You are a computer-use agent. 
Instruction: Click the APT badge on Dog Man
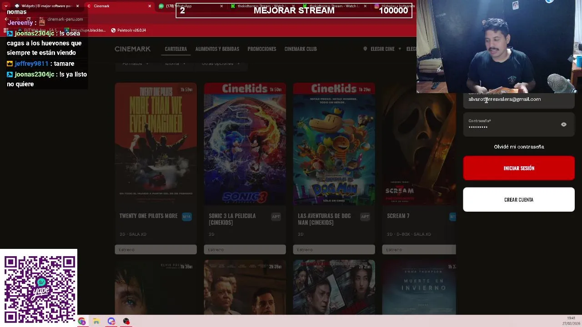(x=365, y=217)
